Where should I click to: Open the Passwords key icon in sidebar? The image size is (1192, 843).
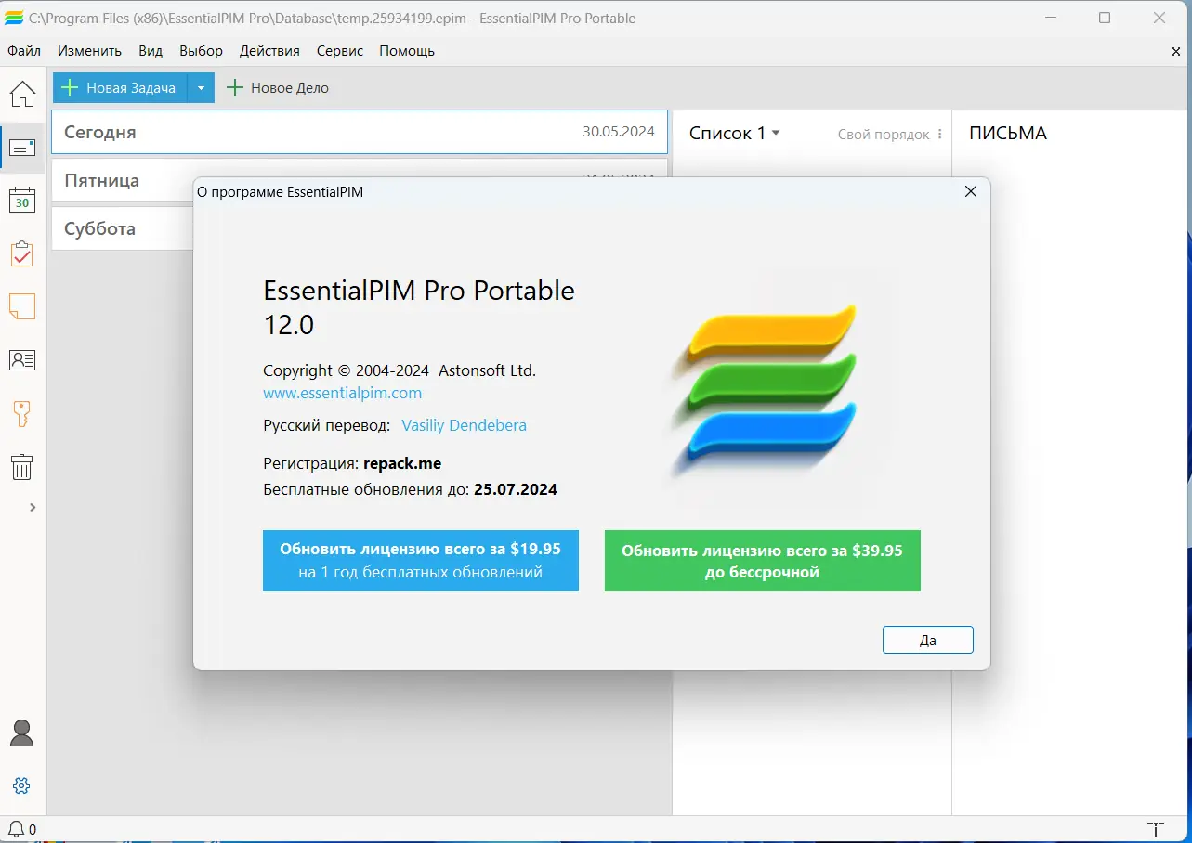(x=22, y=413)
